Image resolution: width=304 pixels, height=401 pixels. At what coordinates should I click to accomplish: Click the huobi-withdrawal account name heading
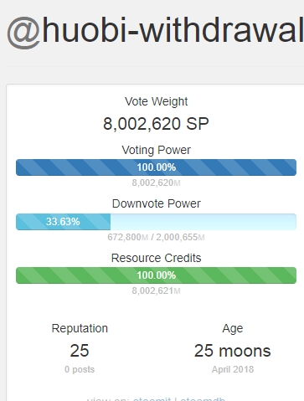[x=173, y=30]
